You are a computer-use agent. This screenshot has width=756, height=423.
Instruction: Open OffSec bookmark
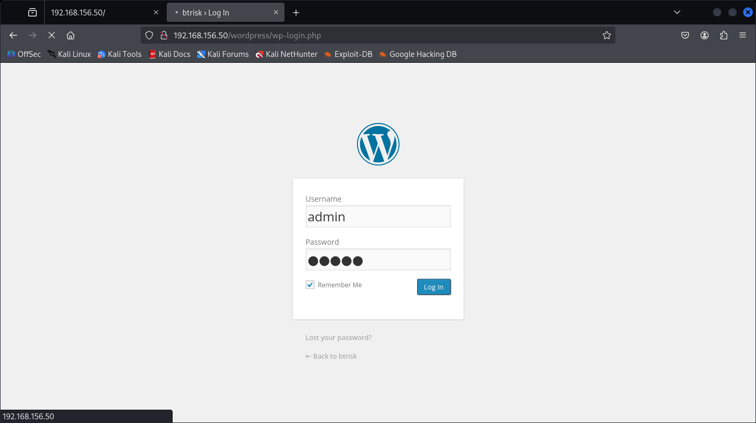[x=24, y=54]
